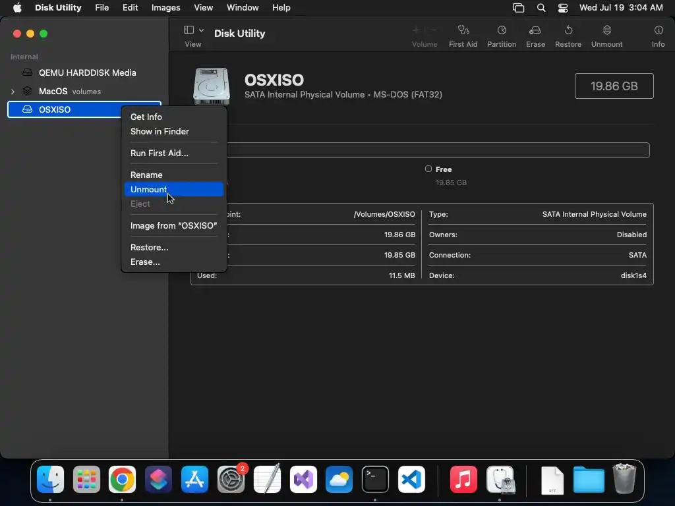Click the OSXISO hard disk image
Screen dimensions: 675x506
[211, 86]
